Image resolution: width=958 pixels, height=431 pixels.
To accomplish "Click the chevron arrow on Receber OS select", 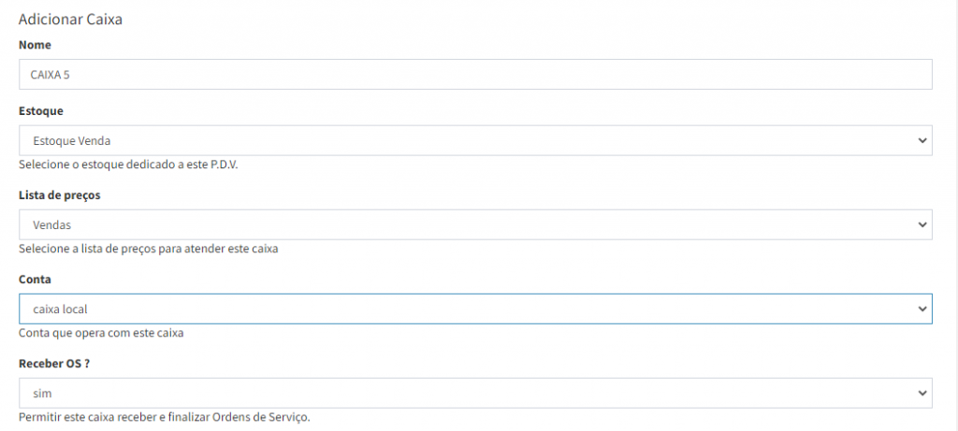I will pos(923,394).
